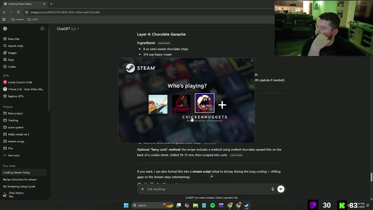The width and height of the screenshot is (373, 210).
Task: Click the Kick overlay icon
Action: [x=342, y=205]
